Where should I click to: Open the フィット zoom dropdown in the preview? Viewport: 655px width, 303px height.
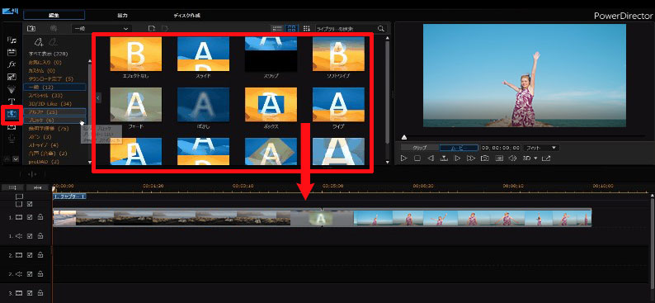pyautogui.click(x=541, y=148)
